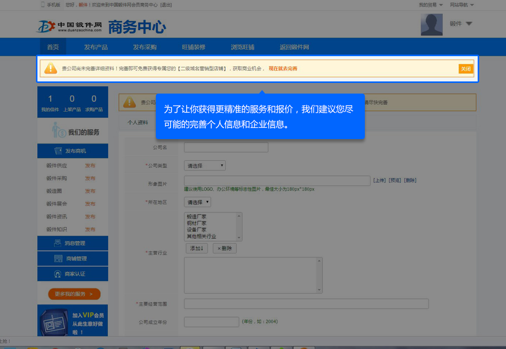The image size is (506, 349).
Task: Click the 加入VIP会员 card image
Action: [54, 322]
